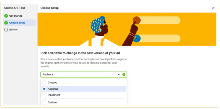Collapse the variable dropdown arrow
Image resolution: width=220 pixels, height=109 pixels.
click(x=119, y=74)
